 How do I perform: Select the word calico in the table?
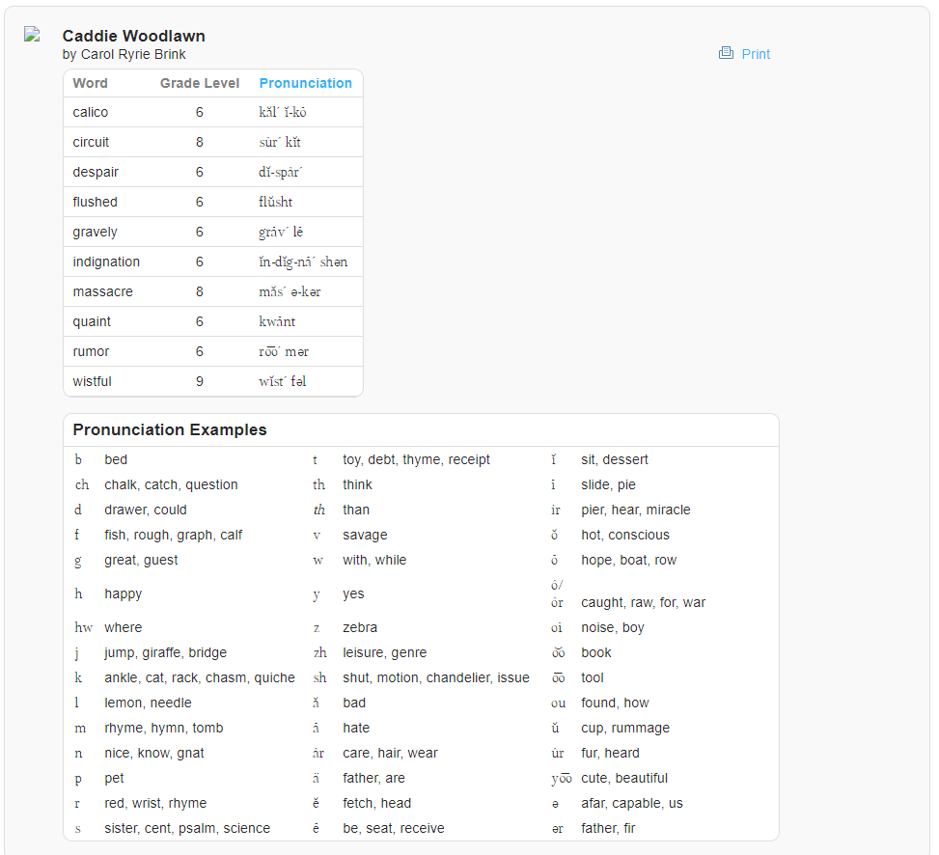pyautogui.click(x=91, y=112)
